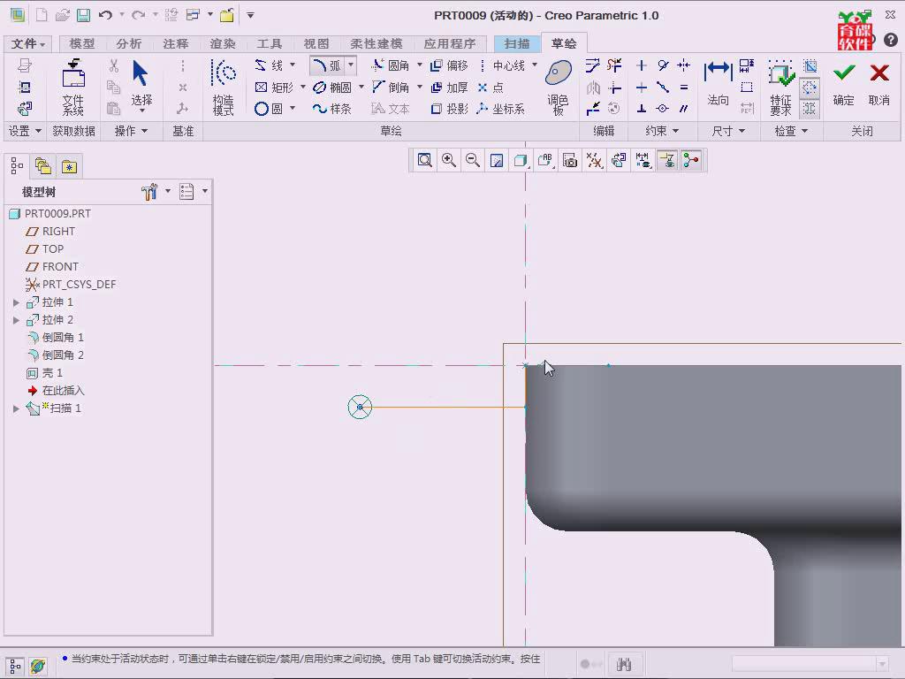Click 在此插入 marker in tree

tap(56, 391)
